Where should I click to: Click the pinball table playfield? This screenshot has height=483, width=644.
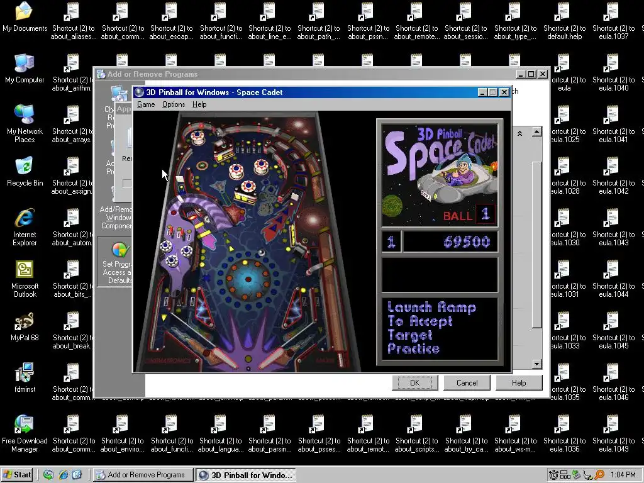248,241
